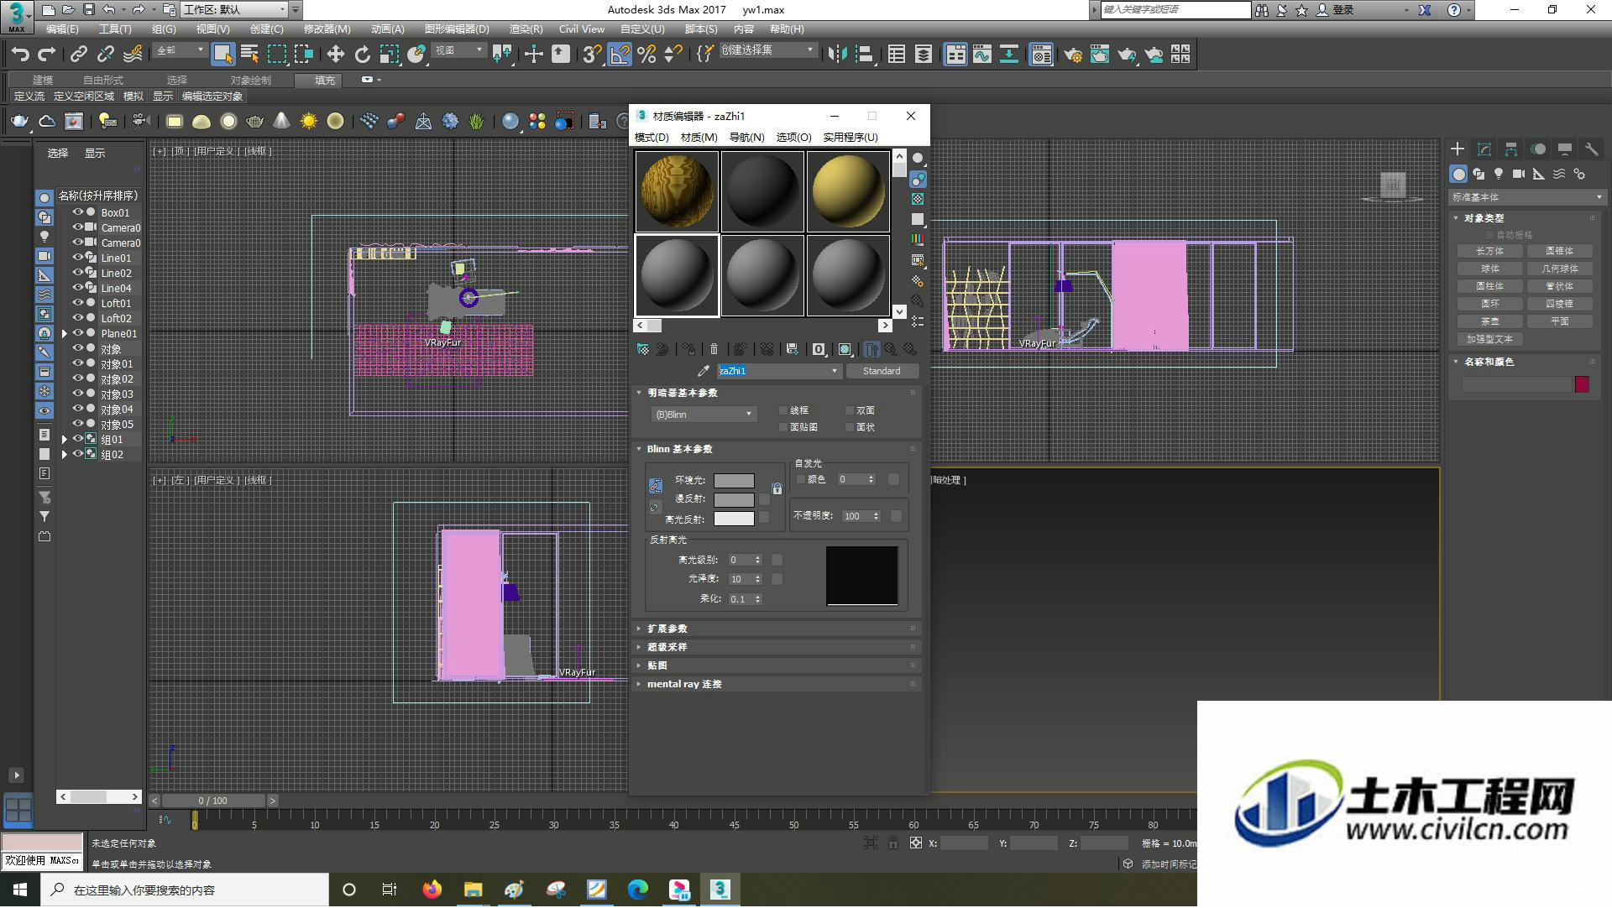Enable the 面贴图 (Face Map) checkbox
1612x908 pixels.
pos(784,427)
